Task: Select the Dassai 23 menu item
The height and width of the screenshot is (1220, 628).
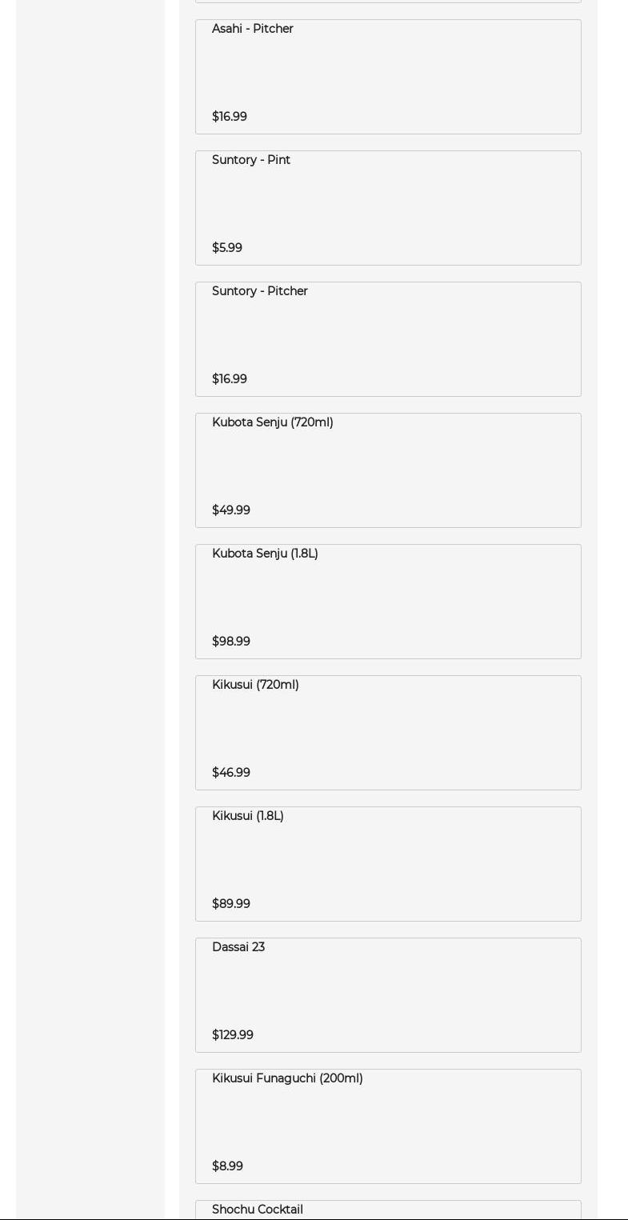Action: 388,994
